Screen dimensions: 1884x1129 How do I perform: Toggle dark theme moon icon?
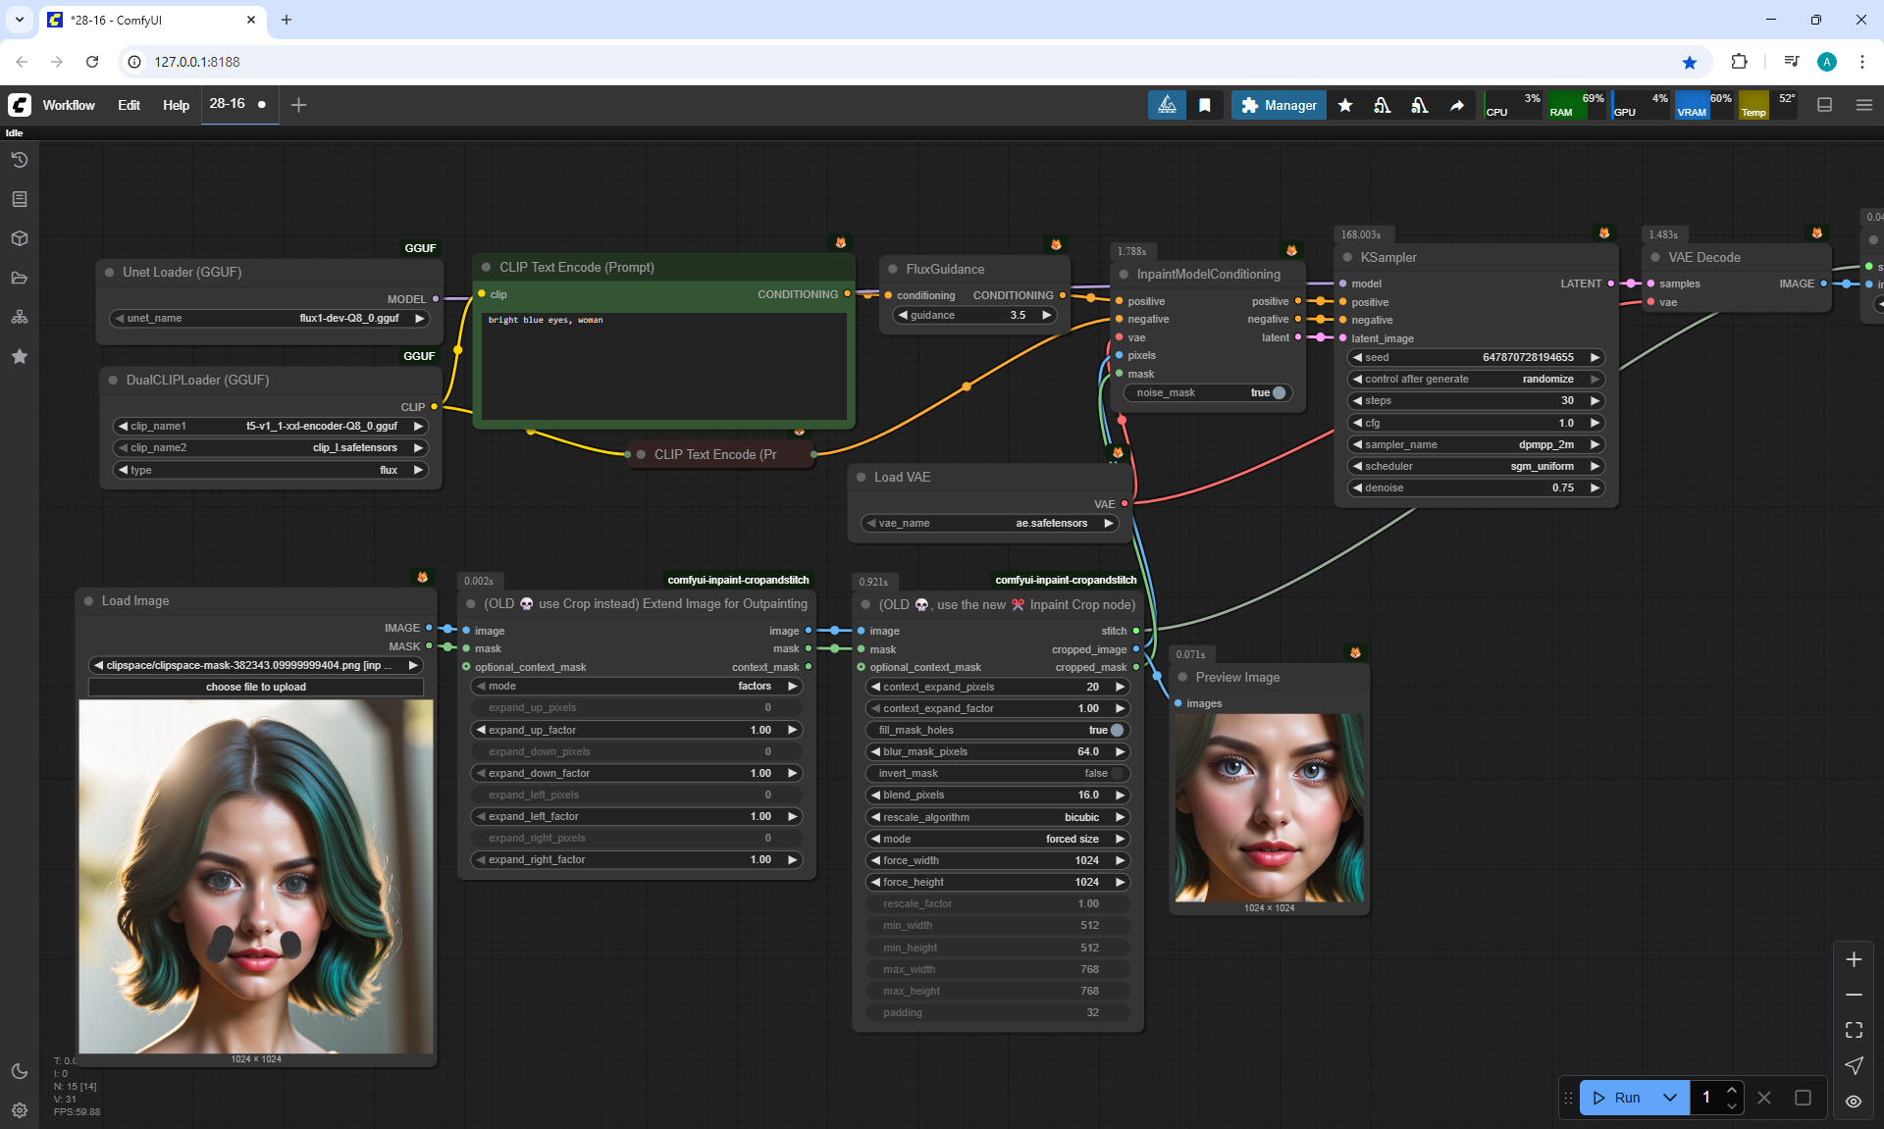pos(20,1071)
